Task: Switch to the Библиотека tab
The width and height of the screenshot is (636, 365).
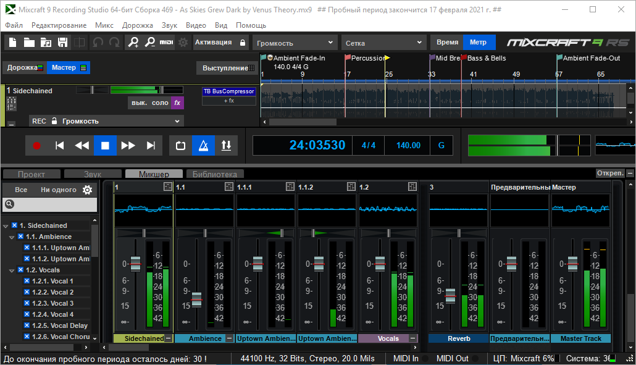Action: [x=214, y=174]
